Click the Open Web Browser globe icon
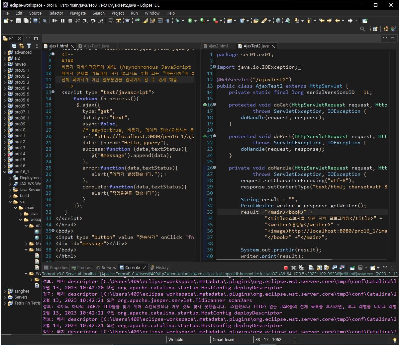This screenshot has height=345, width=399. (278, 21)
